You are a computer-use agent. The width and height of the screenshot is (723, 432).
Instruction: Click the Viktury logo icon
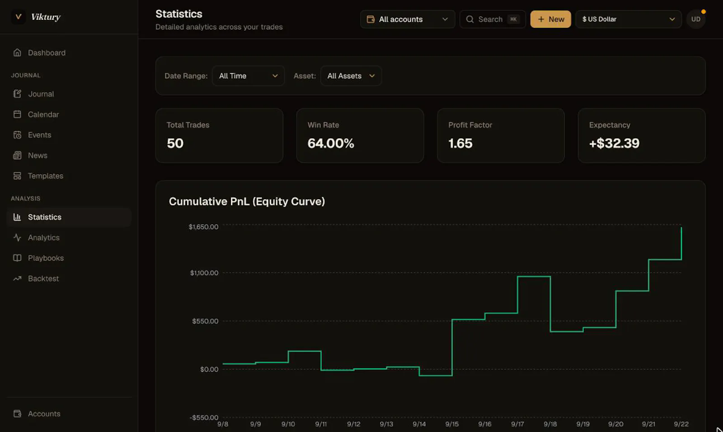(18, 17)
